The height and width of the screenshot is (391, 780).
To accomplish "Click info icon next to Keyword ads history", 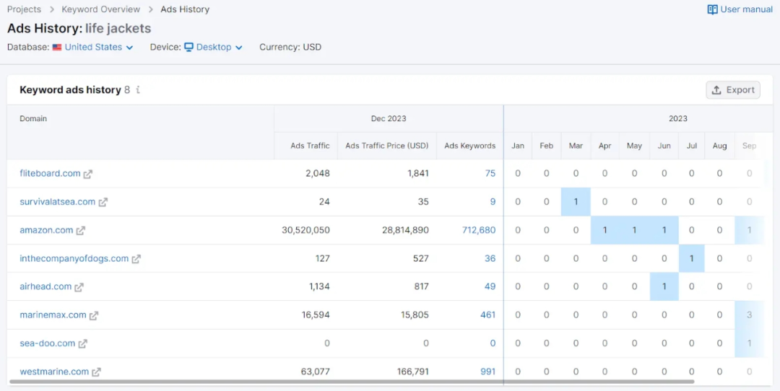I will [138, 90].
